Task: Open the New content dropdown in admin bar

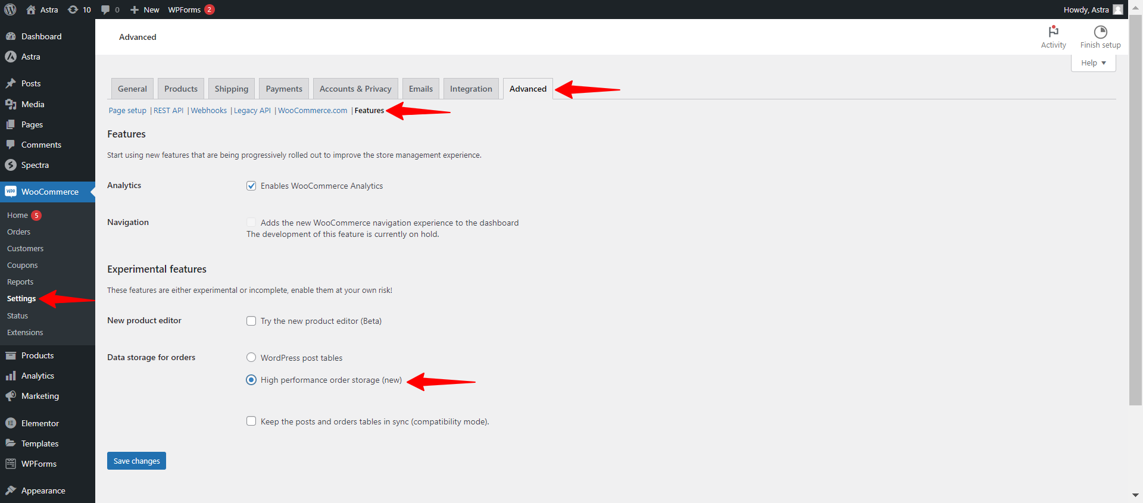Action: point(145,10)
